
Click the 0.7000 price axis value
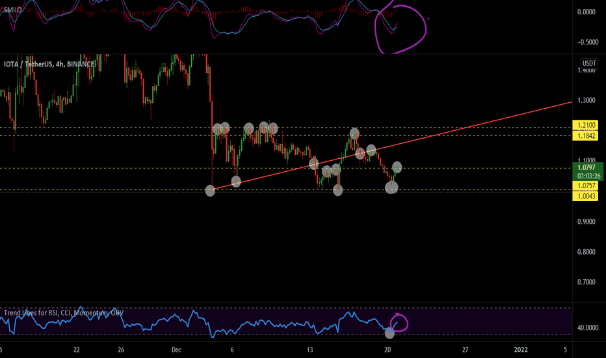[586, 282]
